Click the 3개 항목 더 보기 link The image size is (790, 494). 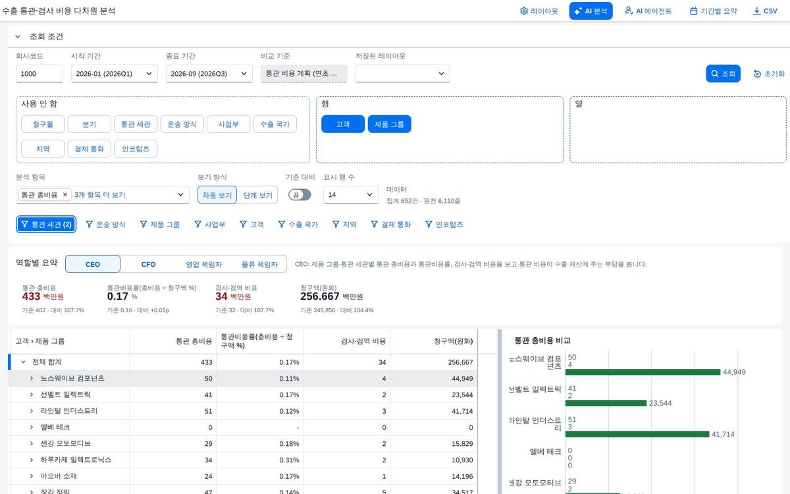(x=100, y=195)
